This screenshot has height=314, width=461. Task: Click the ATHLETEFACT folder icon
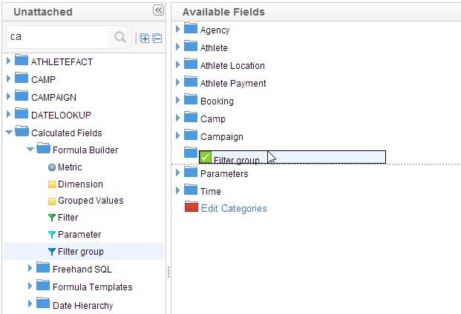(x=22, y=60)
